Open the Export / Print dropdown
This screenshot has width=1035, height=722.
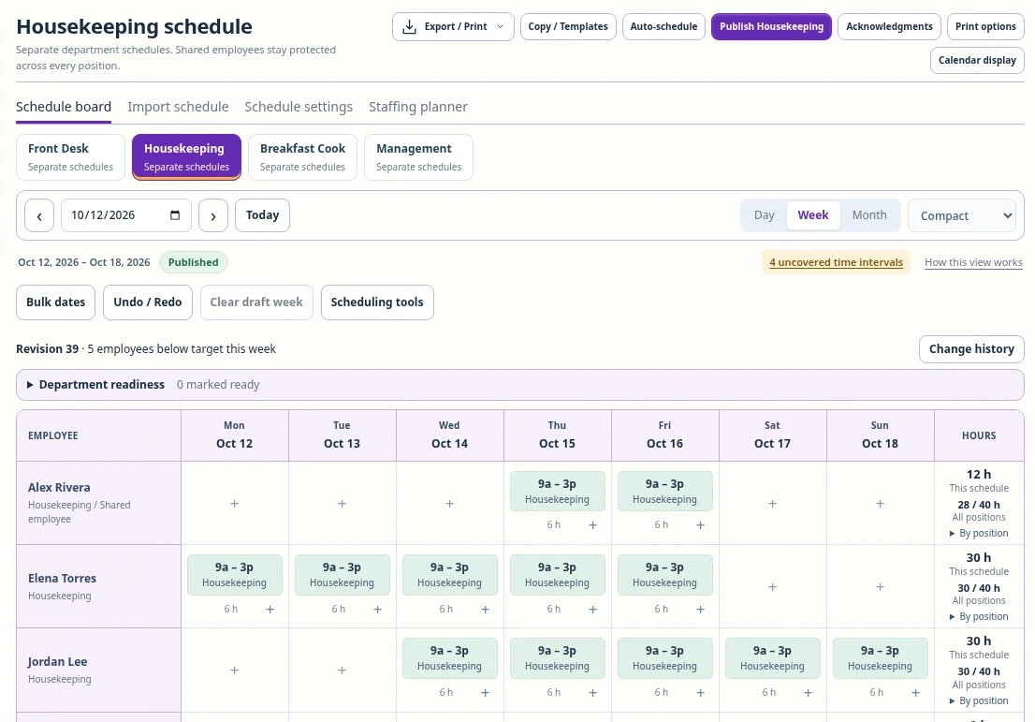click(x=453, y=27)
